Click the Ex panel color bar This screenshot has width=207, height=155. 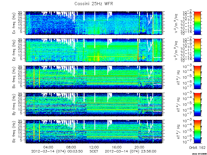[197, 23]
